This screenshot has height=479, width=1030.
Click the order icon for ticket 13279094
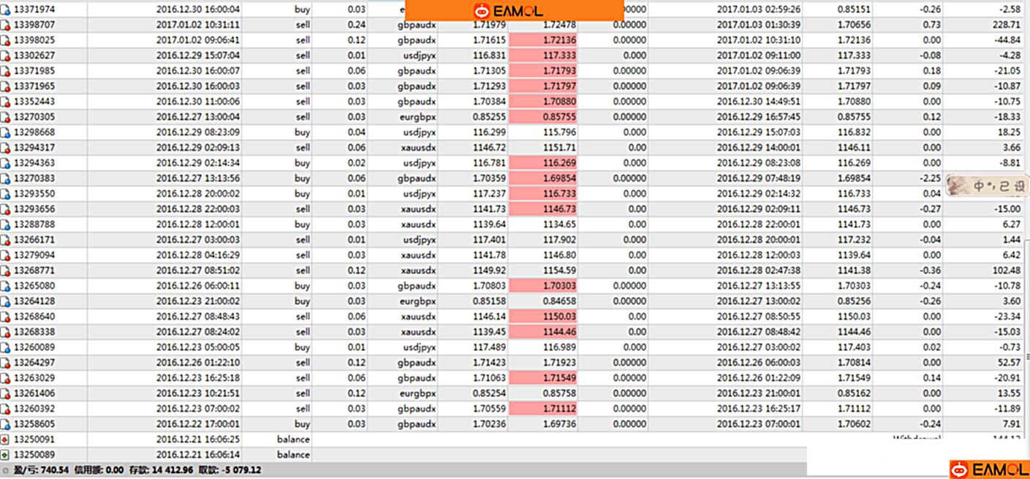pyautogui.click(x=5, y=255)
